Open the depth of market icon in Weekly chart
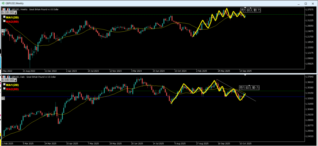 click(x=8, y=9)
